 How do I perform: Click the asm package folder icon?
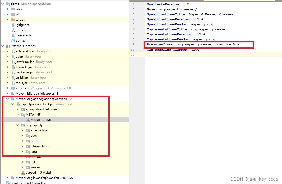coord(28,136)
